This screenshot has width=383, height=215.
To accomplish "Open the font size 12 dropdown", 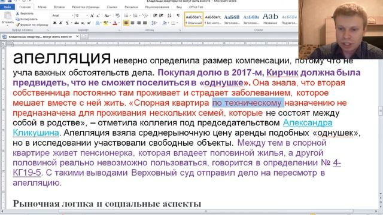I will point(87,16).
